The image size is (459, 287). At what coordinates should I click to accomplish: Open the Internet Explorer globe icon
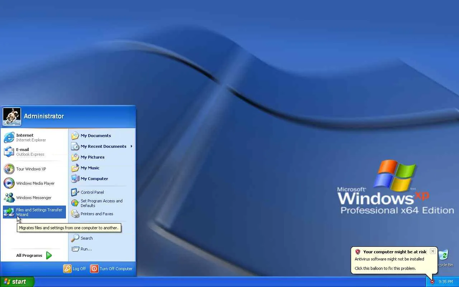pyautogui.click(x=9, y=137)
